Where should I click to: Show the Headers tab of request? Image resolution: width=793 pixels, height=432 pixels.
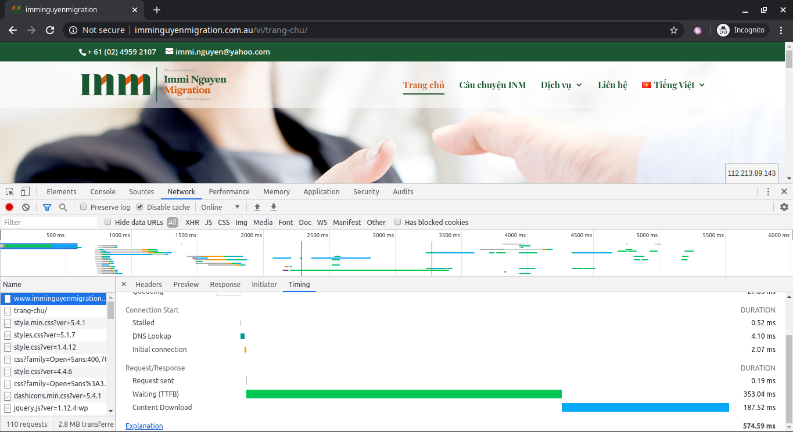click(x=149, y=284)
